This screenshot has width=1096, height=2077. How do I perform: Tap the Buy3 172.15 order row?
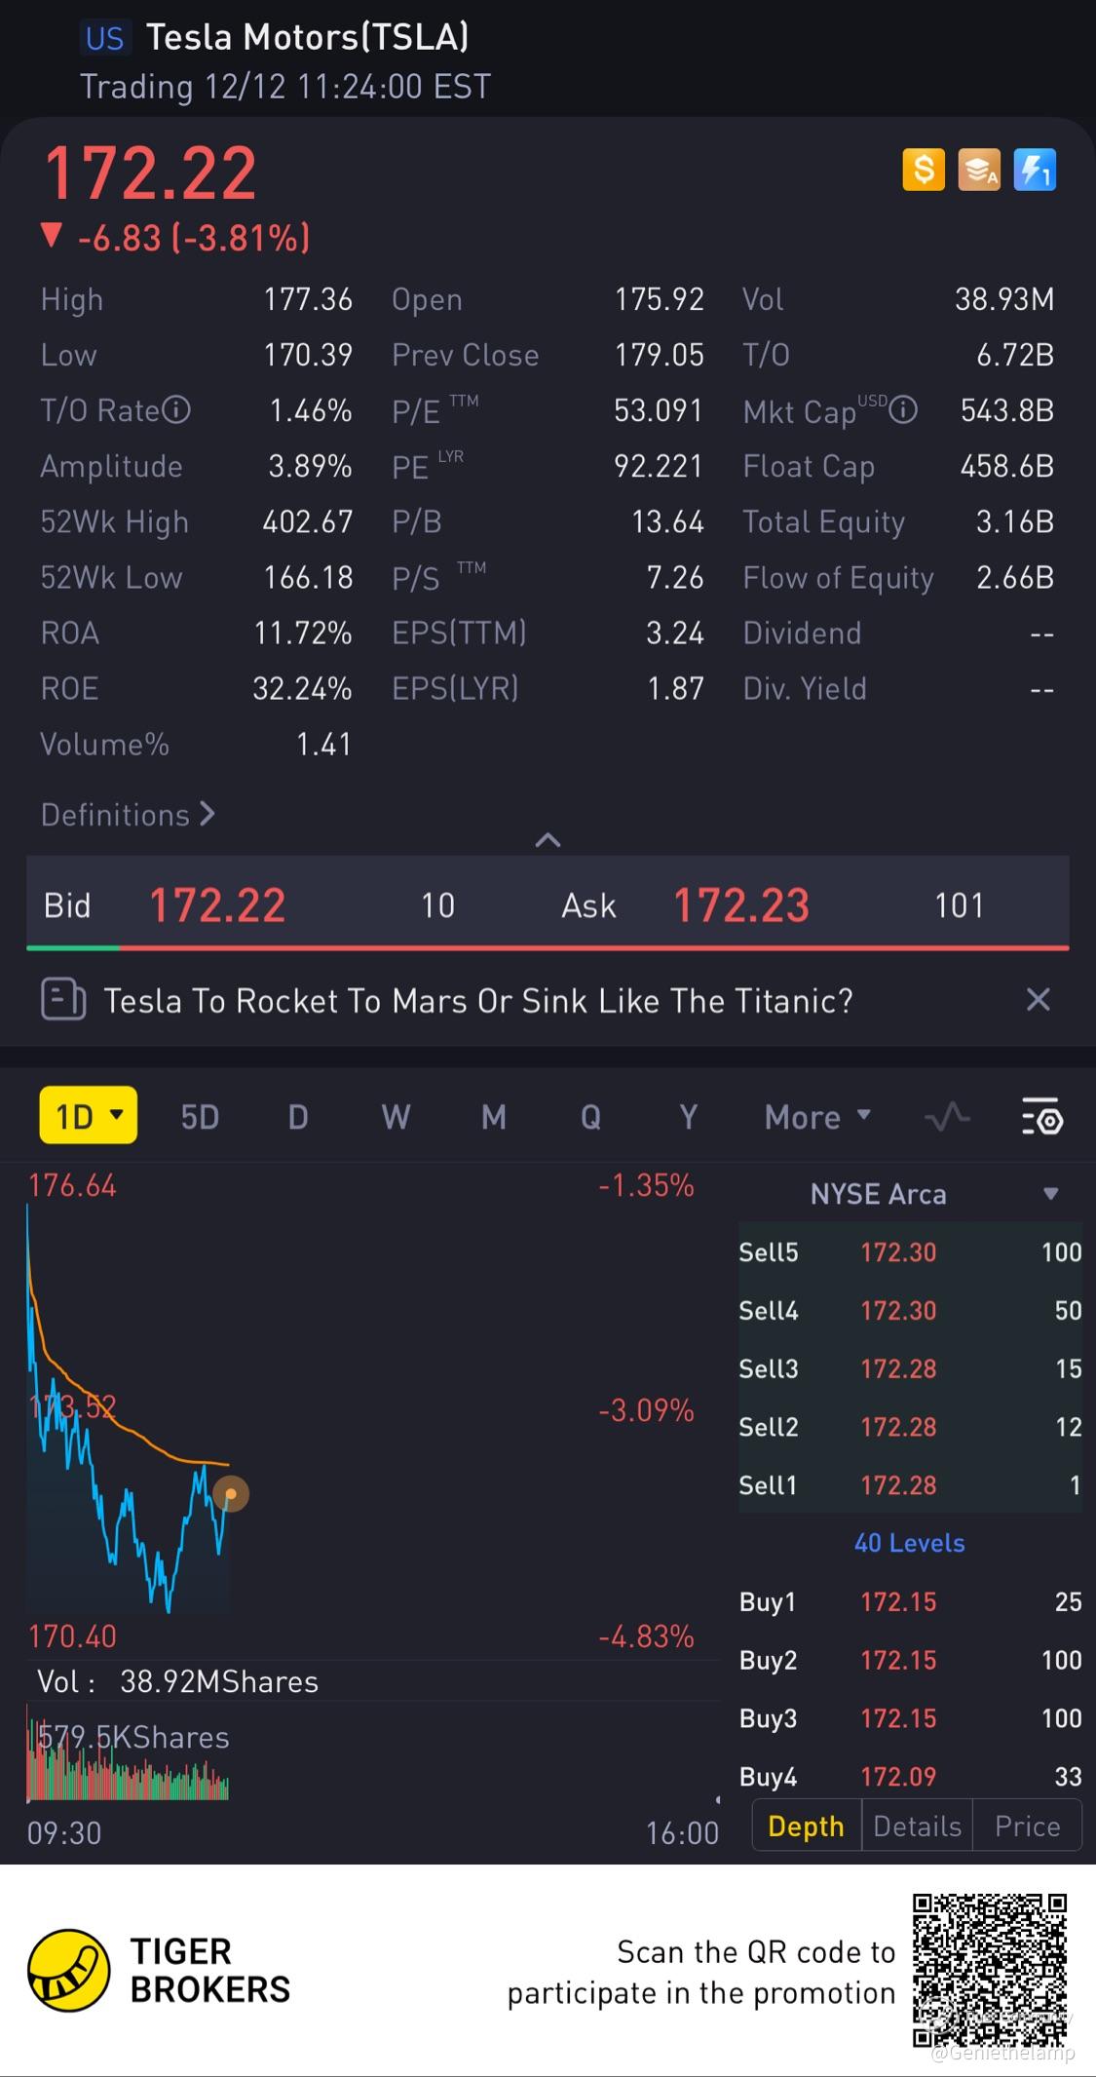point(910,1718)
